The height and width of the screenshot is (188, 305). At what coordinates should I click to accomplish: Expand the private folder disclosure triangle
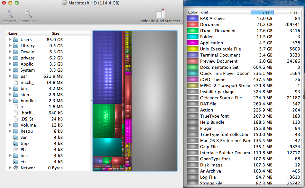(x=10, y=58)
